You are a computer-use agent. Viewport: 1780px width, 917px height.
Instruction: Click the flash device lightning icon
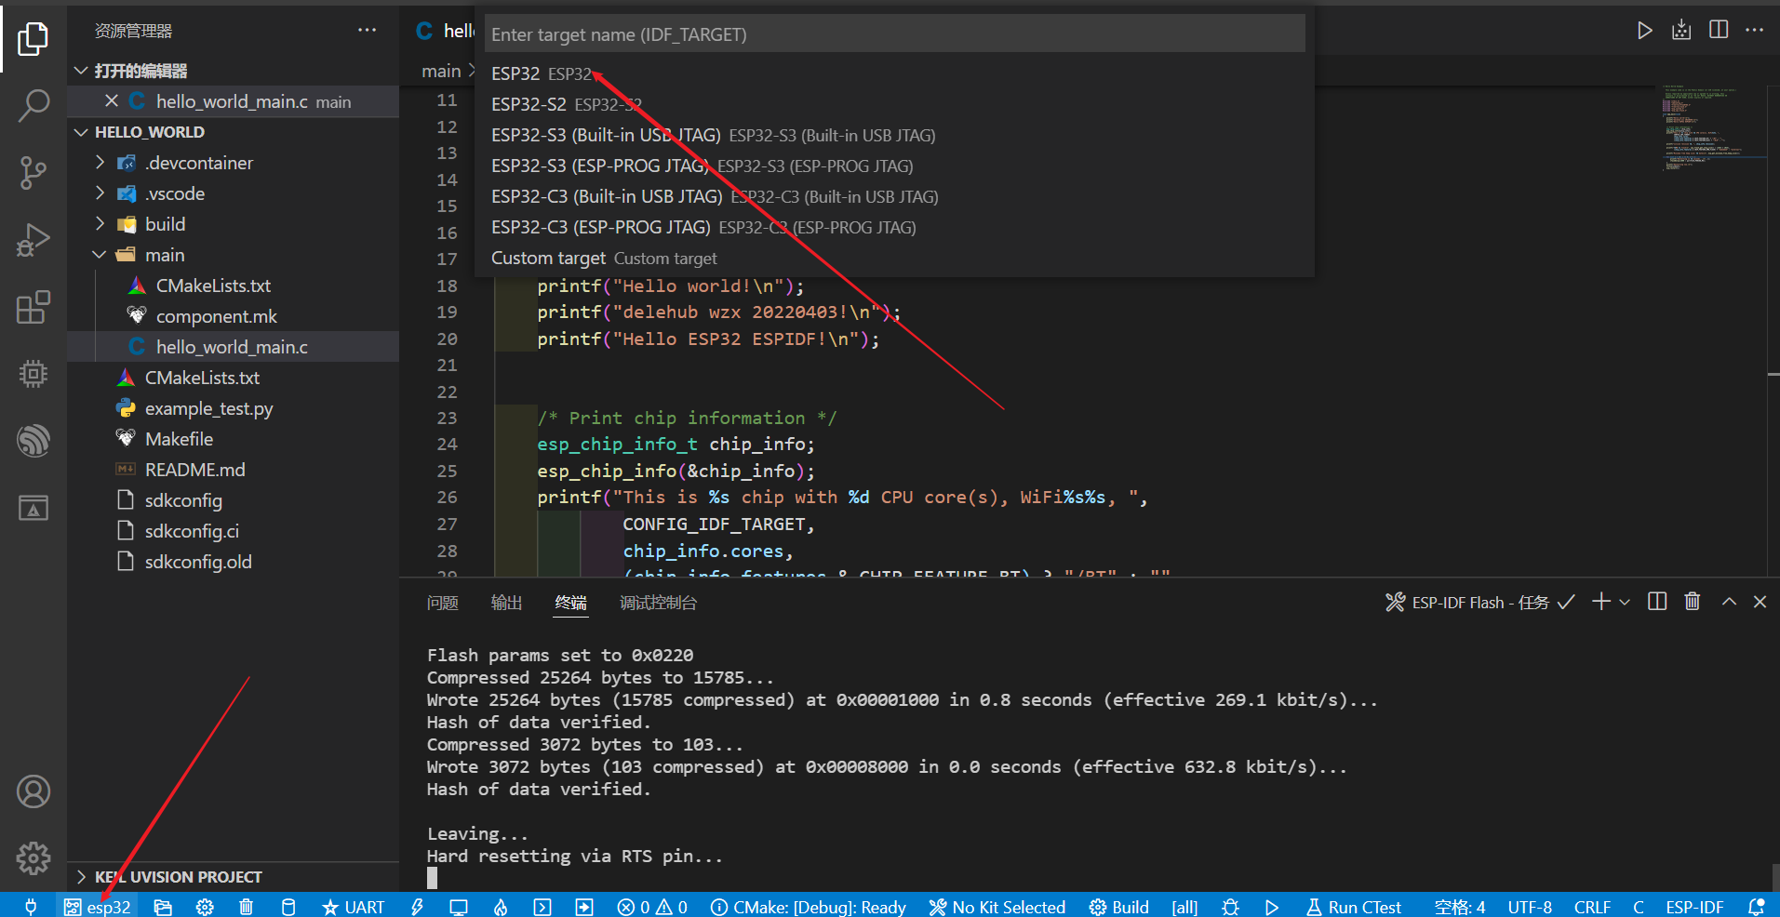pos(417,907)
